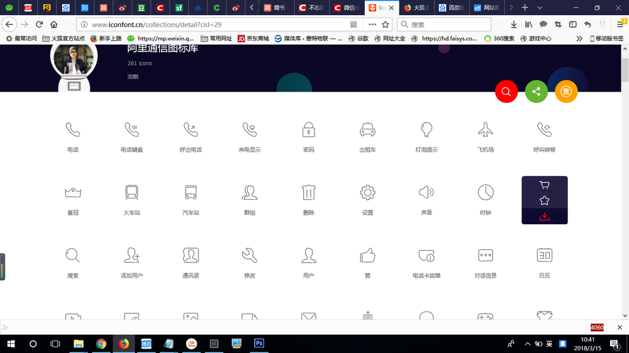Open the 京东商城 bookmark
629x353 pixels.
click(x=253, y=38)
